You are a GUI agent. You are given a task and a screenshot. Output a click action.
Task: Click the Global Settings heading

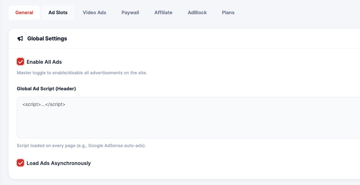pyautogui.click(x=47, y=39)
